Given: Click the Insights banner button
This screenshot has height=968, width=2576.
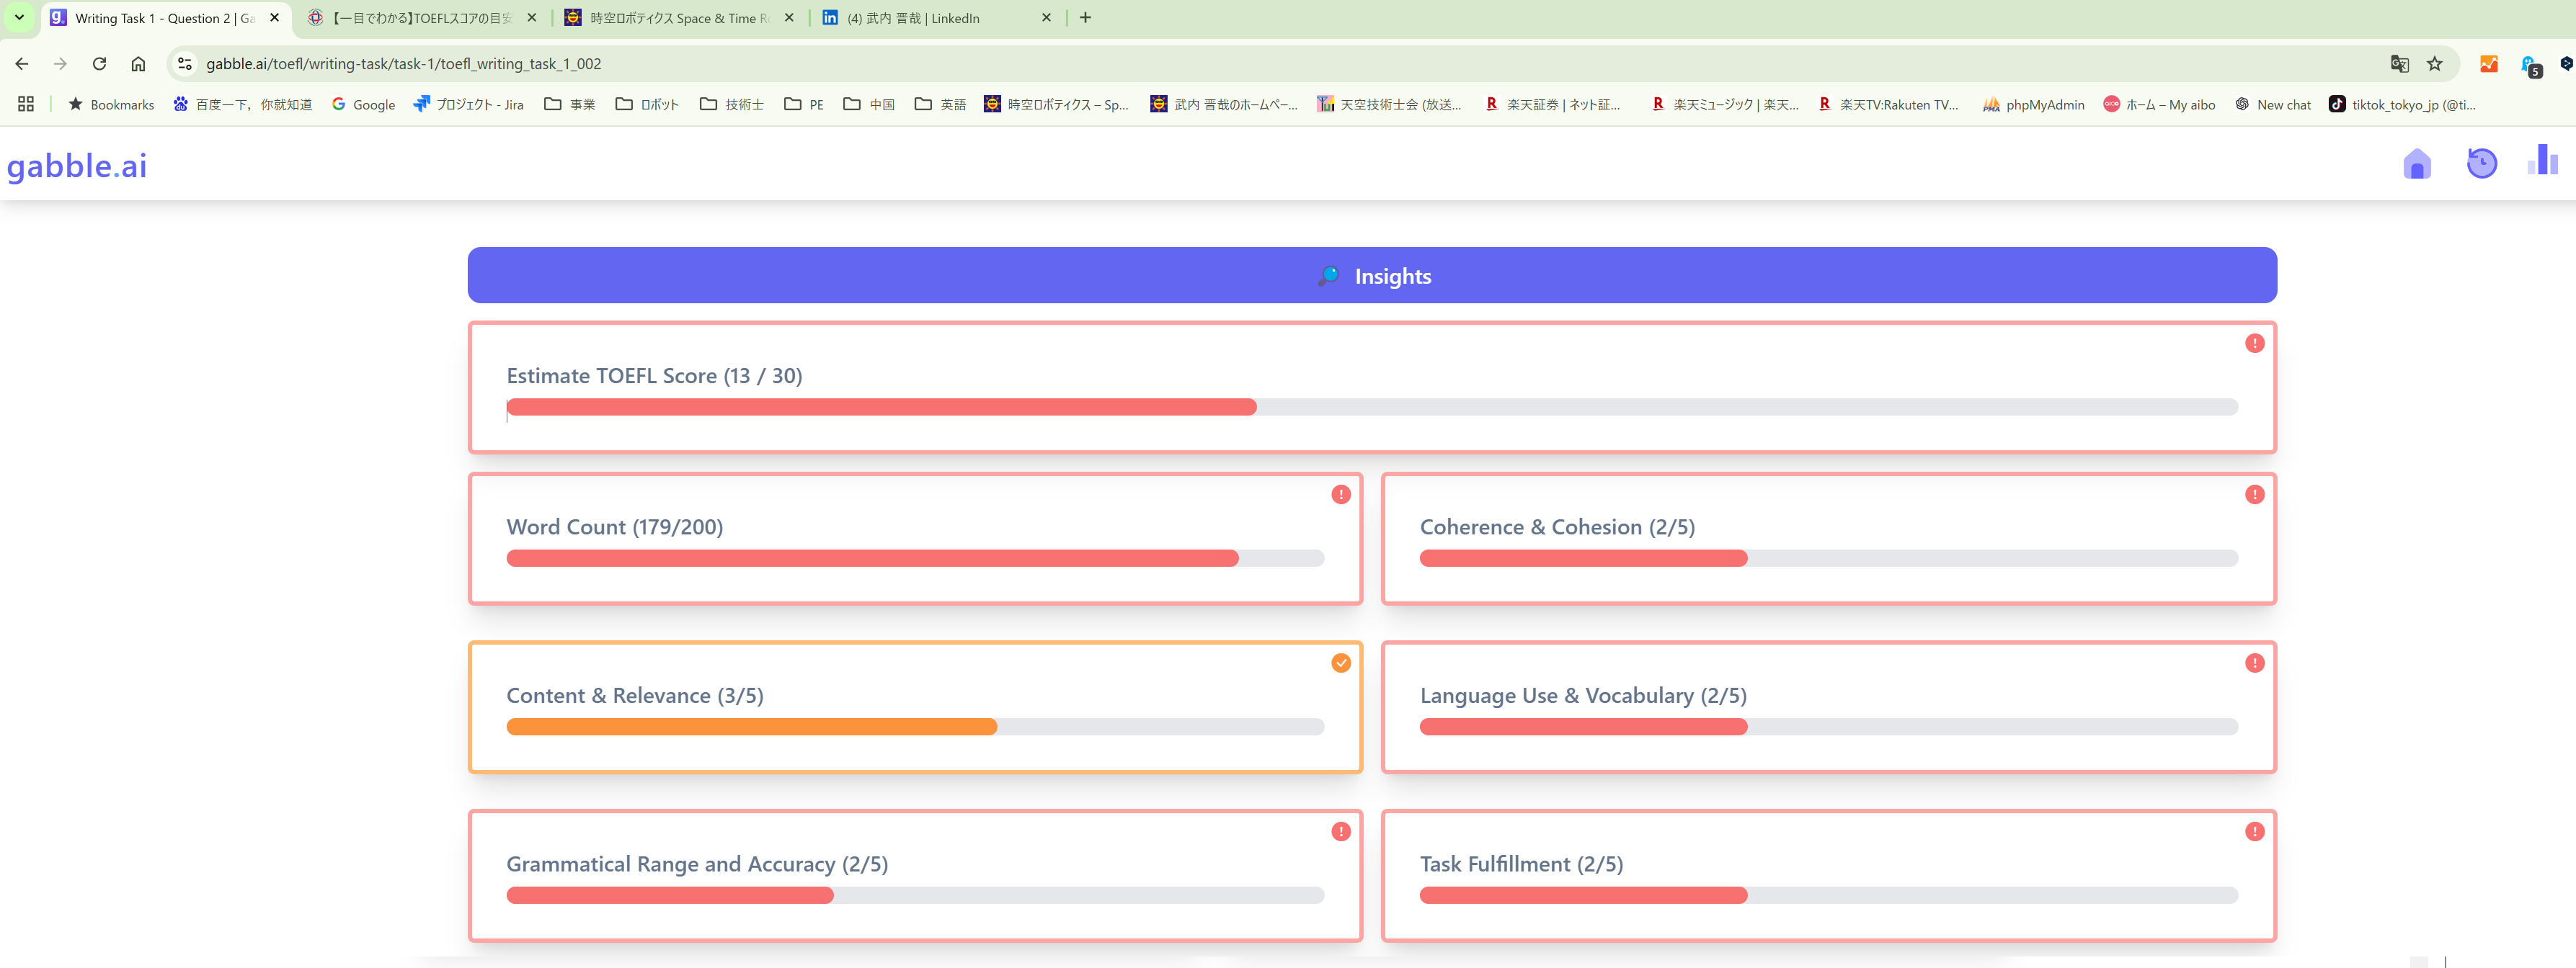Looking at the screenshot, I should click(x=1372, y=276).
